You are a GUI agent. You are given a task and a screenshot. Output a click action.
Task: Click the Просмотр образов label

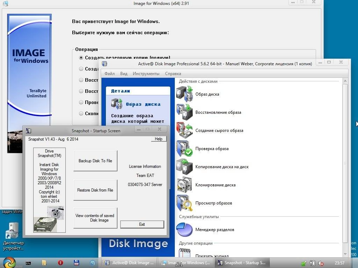coord(214,203)
